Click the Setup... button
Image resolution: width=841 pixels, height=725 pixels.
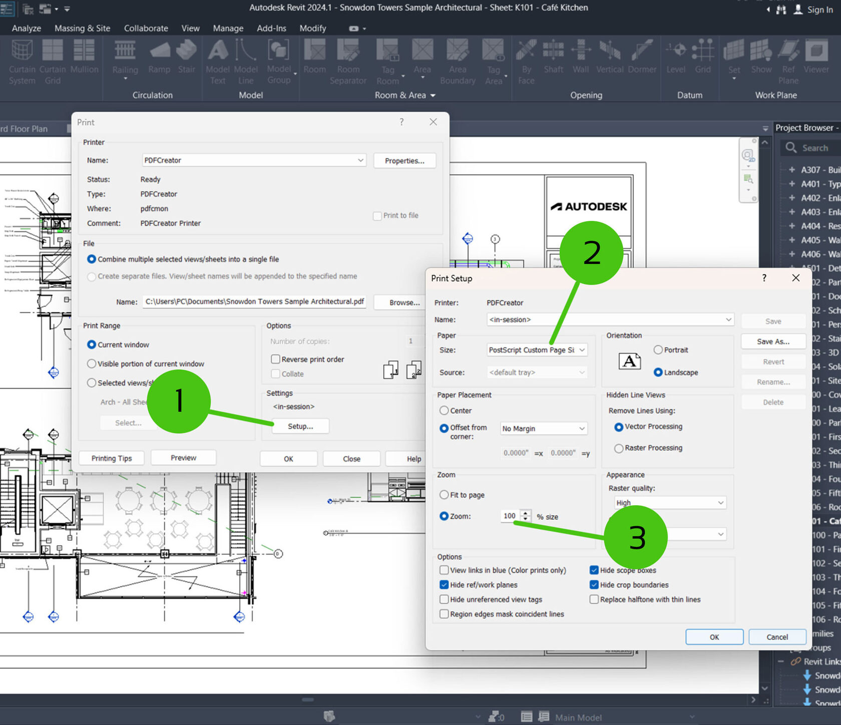(300, 426)
